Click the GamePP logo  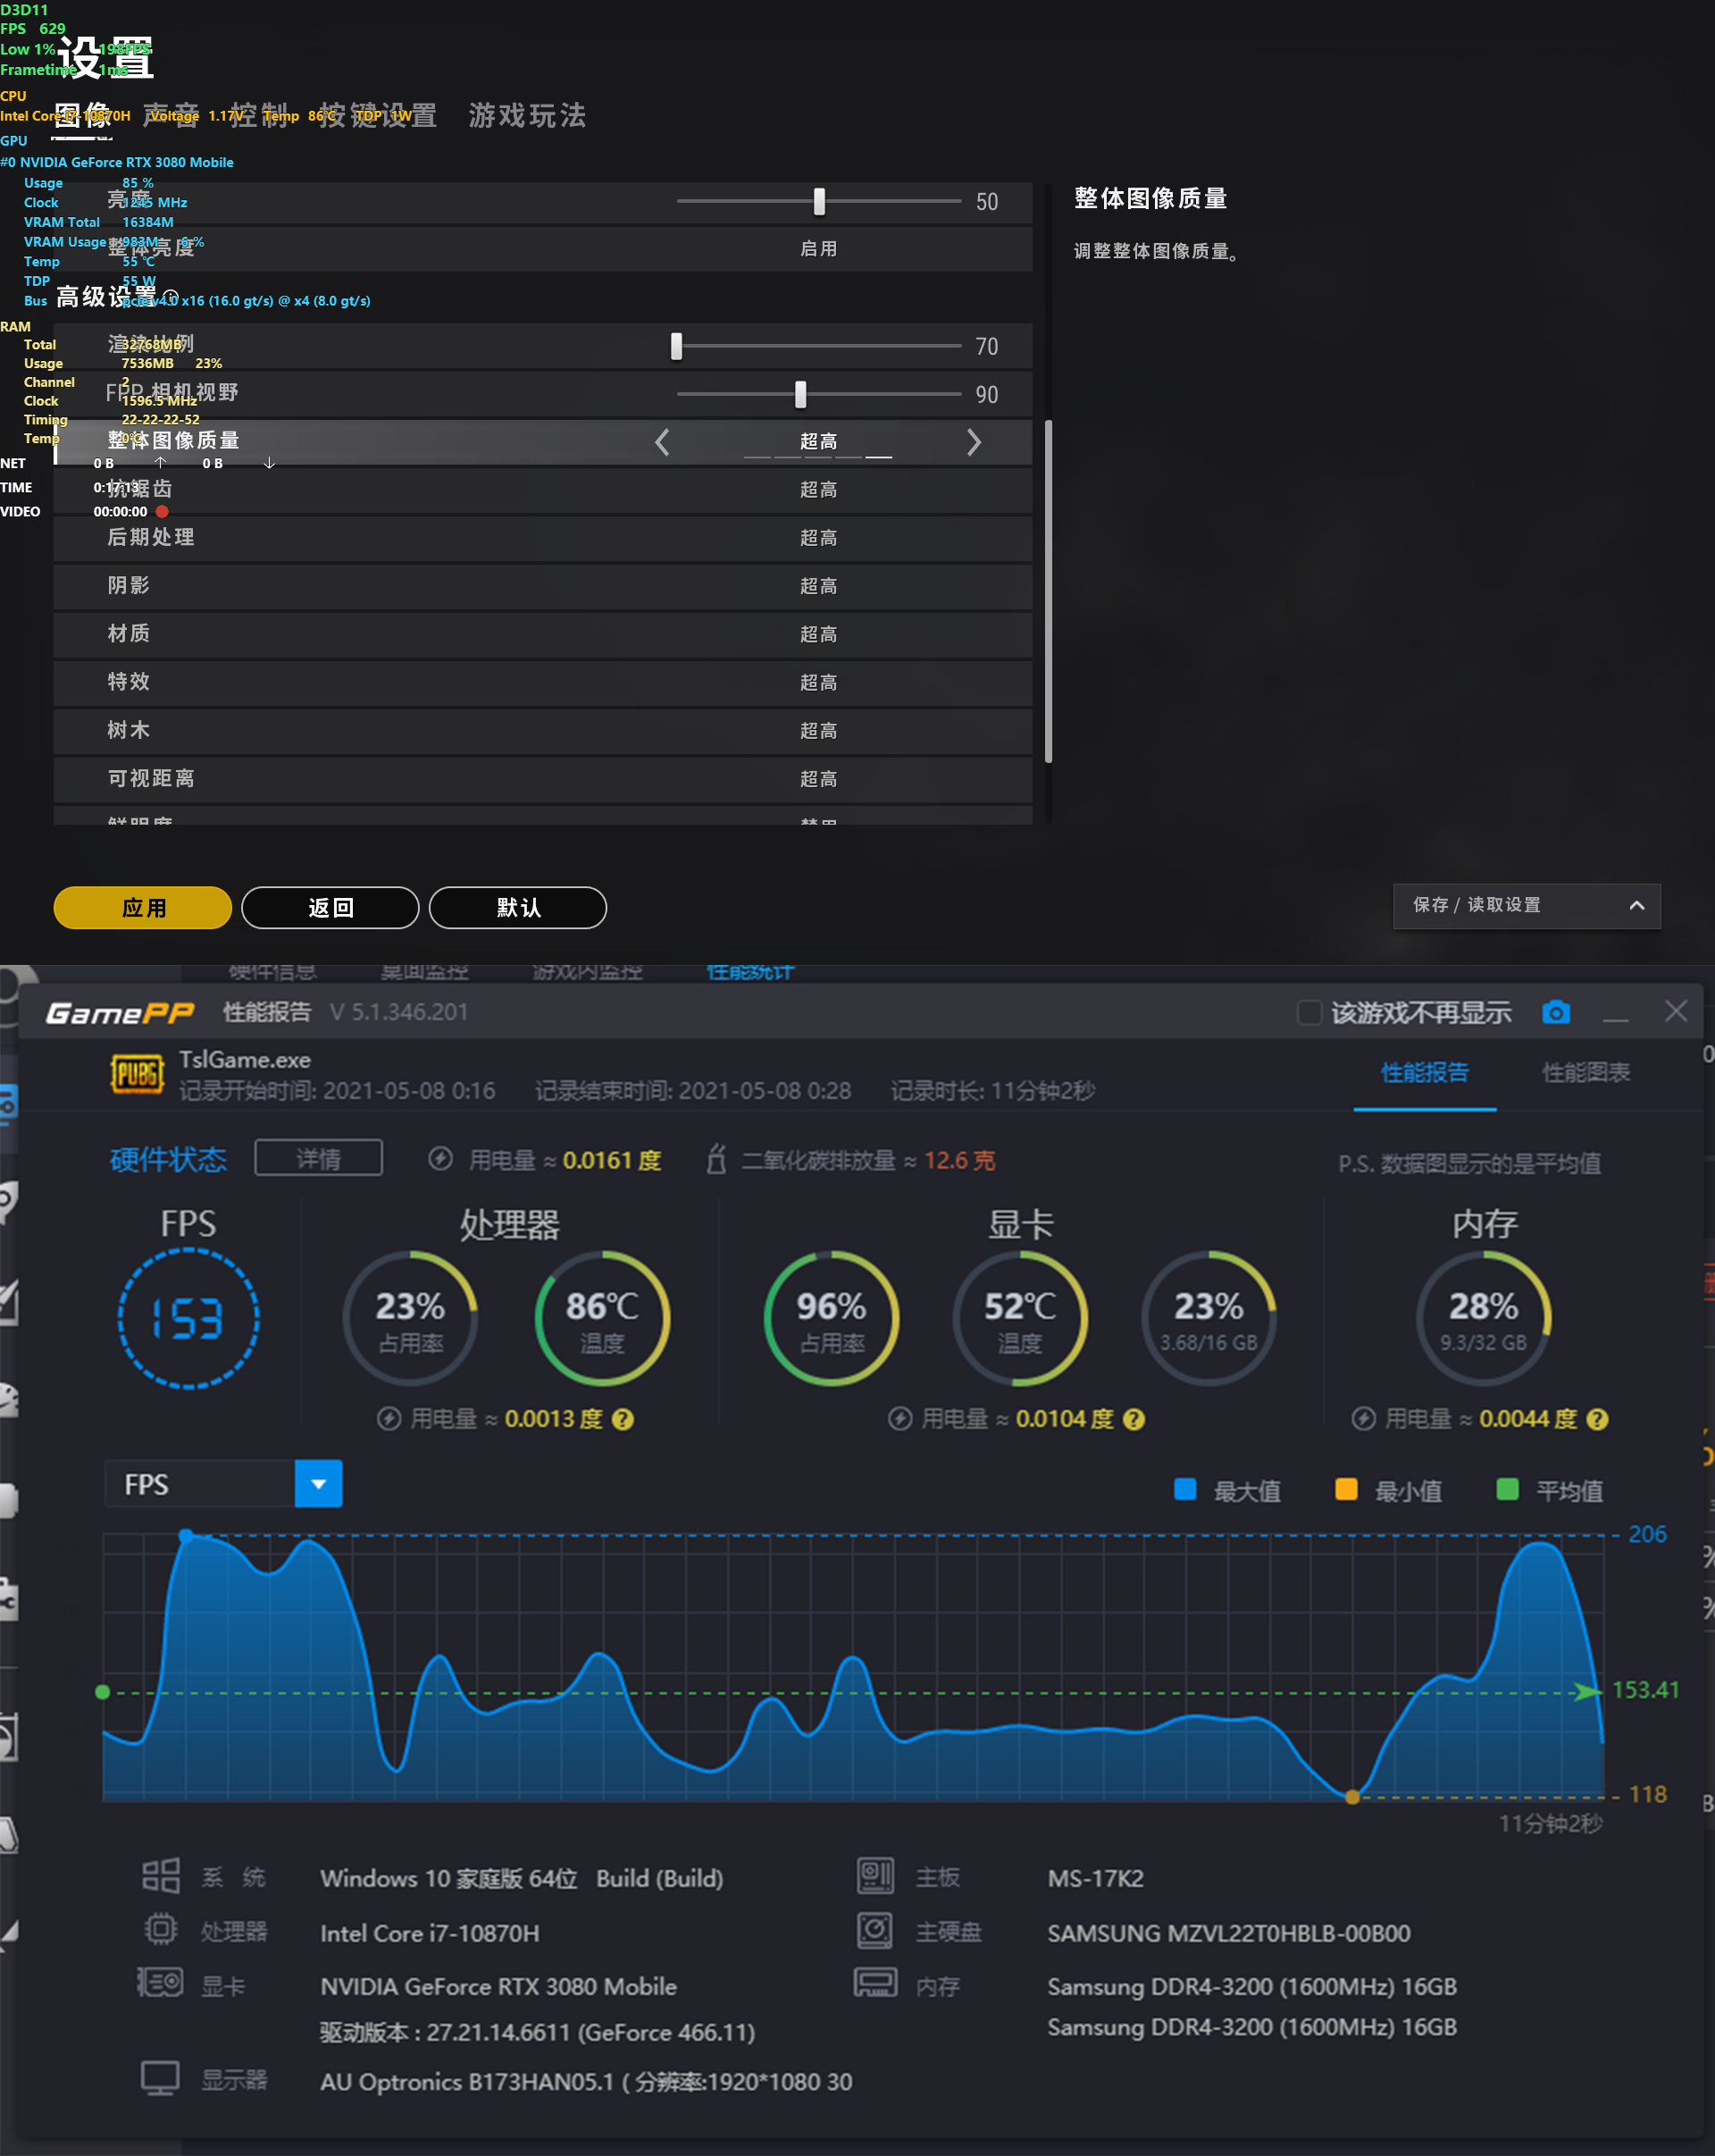point(120,1013)
